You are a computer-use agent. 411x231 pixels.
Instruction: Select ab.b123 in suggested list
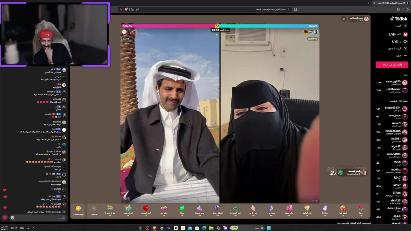pos(392,201)
